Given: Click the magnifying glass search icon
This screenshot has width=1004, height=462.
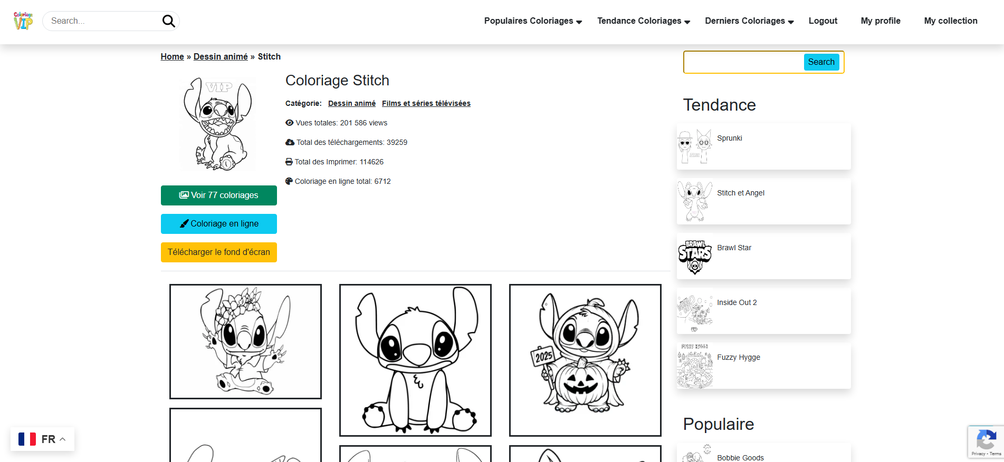Looking at the screenshot, I should tap(168, 21).
